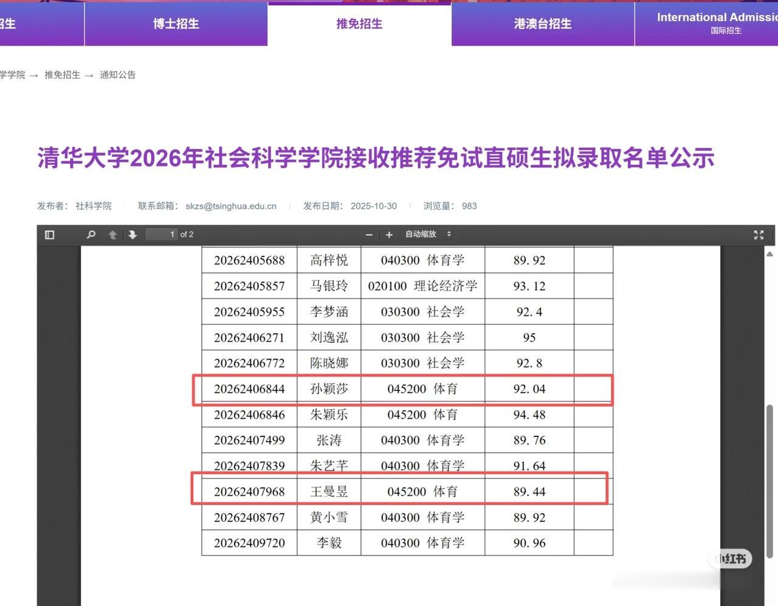Click the page number input field
Screen dimensions: 778x606
(162, 235)
